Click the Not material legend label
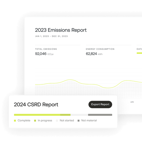Image resolution: width=142 pixels, height=143 pixels. pyautogui.click(x=89, y=121)
